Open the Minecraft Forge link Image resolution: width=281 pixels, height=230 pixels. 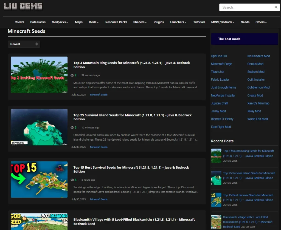[x=221, y=64]
